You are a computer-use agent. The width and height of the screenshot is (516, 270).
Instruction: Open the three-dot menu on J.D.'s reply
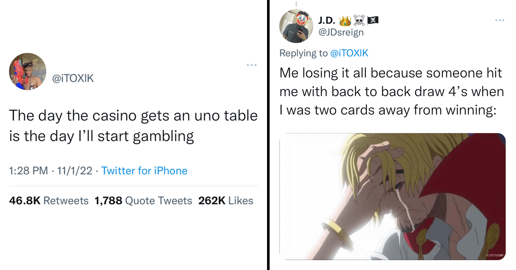pyautogui.click(x=499, y=20)
